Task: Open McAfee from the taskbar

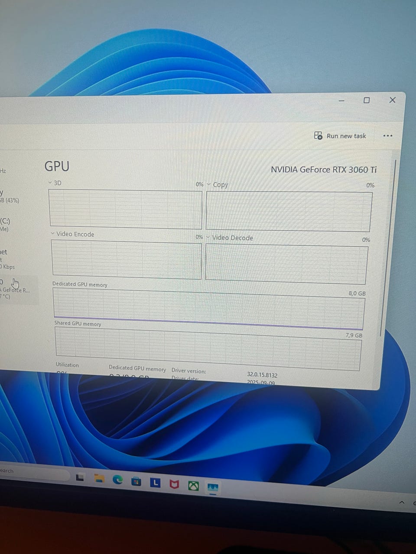Action: (x=174, y=484)
